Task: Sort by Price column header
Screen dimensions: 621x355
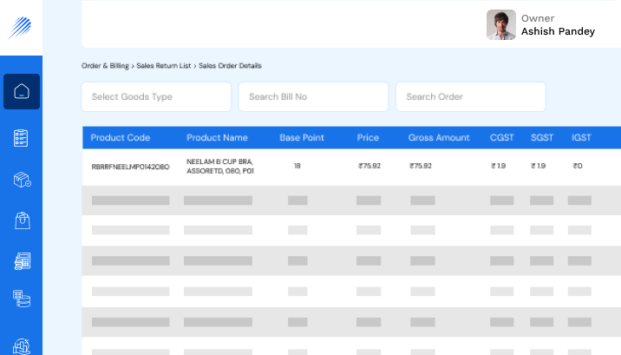Action: coord(368,137)
